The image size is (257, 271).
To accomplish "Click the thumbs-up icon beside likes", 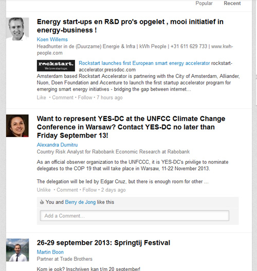I will point(42,202).
